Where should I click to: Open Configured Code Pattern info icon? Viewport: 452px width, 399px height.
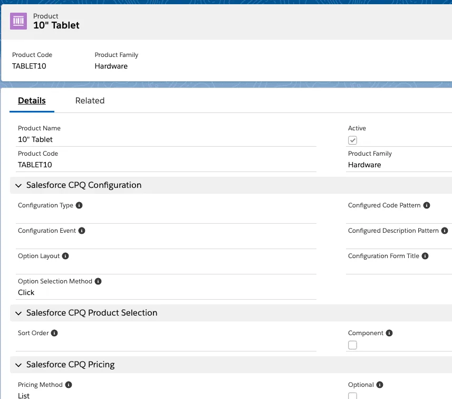pyautogui.click(x=427, y=205)
